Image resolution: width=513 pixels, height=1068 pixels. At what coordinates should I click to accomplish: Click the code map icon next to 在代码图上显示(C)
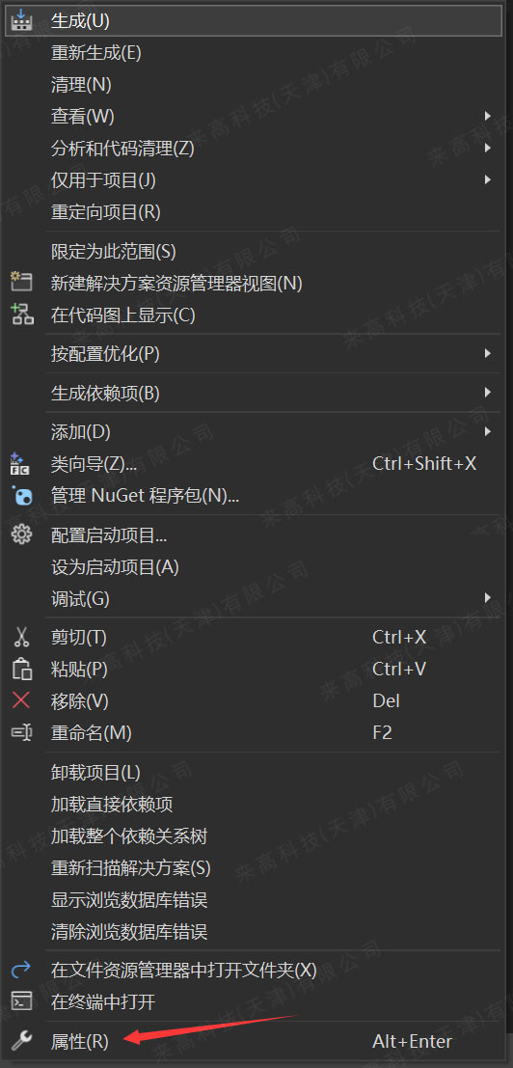pos(22,315)
